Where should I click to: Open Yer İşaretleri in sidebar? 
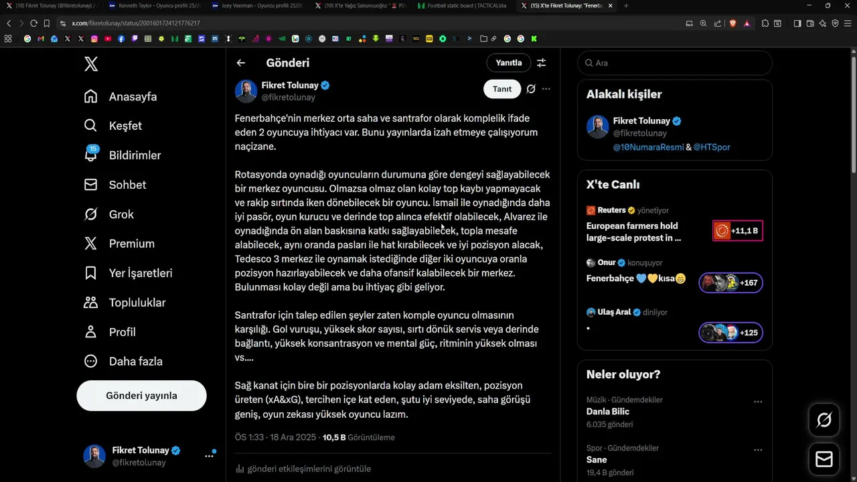coord(128,273)
